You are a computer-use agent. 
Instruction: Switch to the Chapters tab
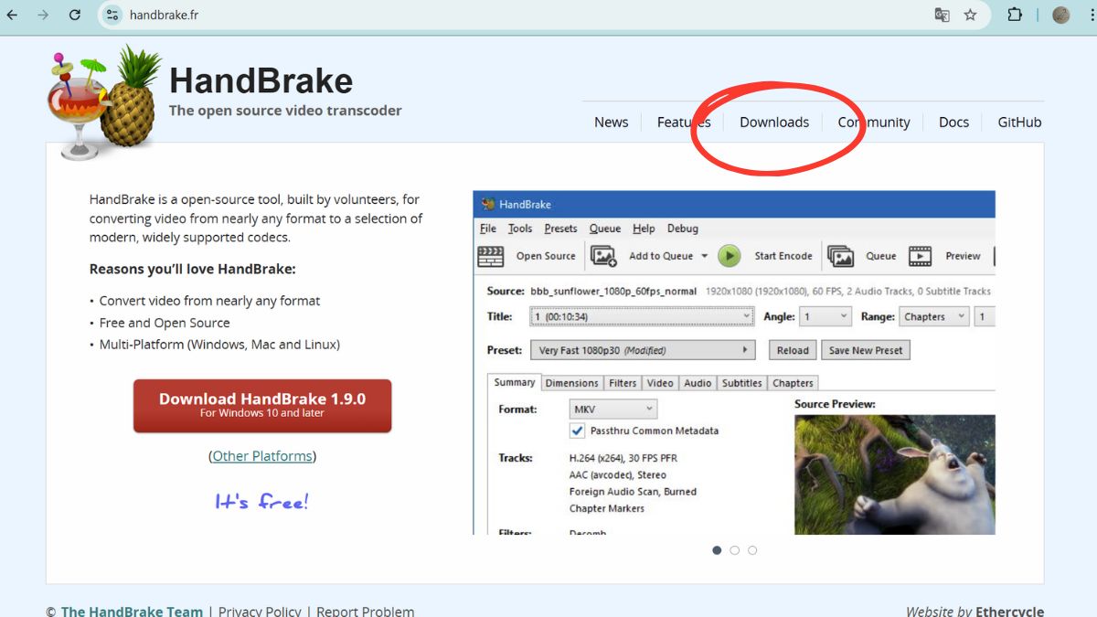[x=793, y=383]
